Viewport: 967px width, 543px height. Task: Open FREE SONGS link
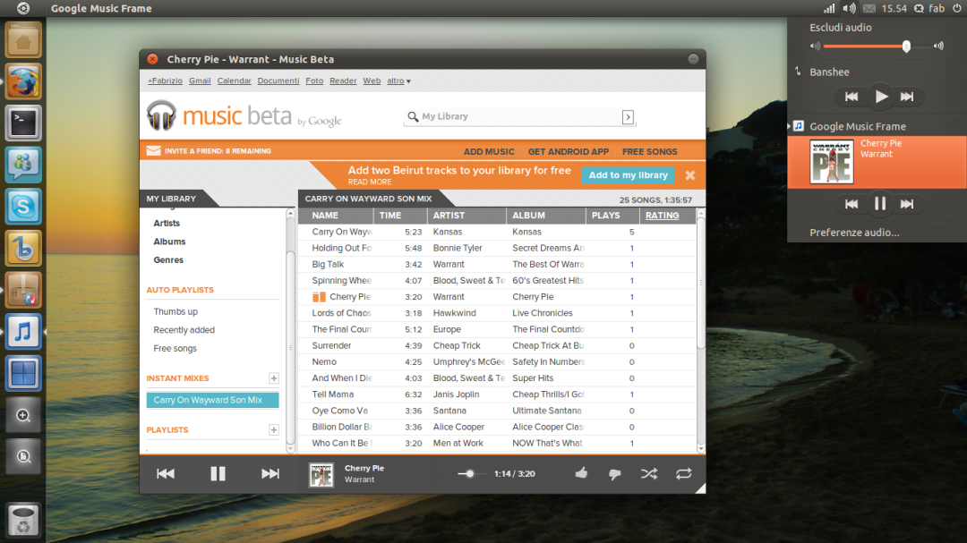pos(649,151)
